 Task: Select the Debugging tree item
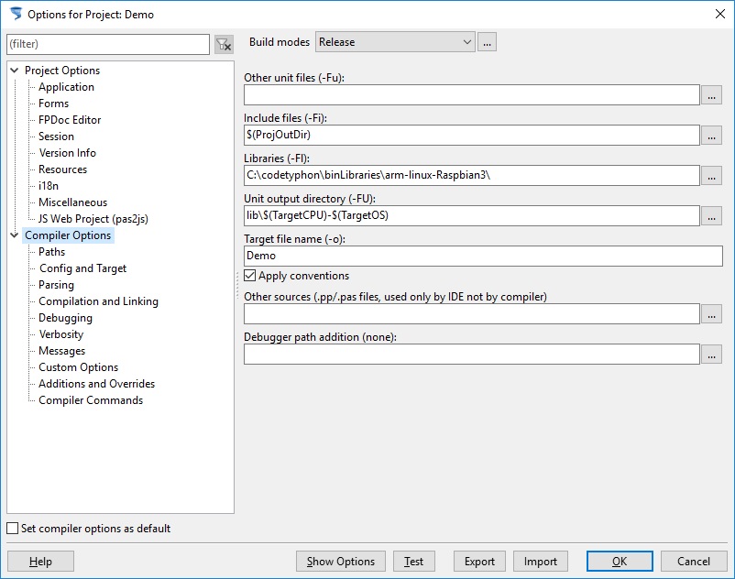65,318
